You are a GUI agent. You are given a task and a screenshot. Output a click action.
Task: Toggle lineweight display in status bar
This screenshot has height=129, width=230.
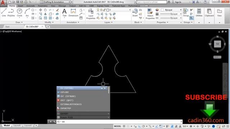pyautogui.click(x=167, y=126)
